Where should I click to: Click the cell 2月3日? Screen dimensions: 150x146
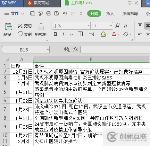point(22,141)
